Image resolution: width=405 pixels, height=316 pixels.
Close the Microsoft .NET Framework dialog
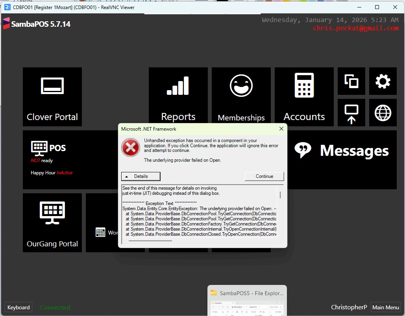click(x=281, y=129)
